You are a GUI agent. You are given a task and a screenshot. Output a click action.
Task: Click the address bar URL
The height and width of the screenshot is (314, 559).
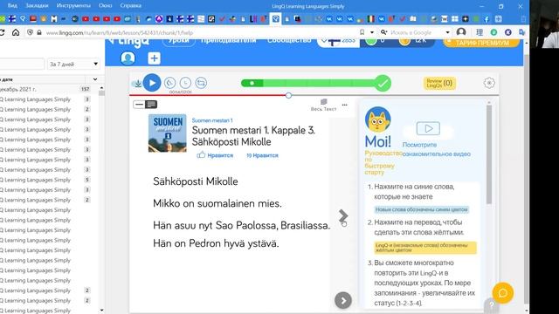(x=120, y=33)
